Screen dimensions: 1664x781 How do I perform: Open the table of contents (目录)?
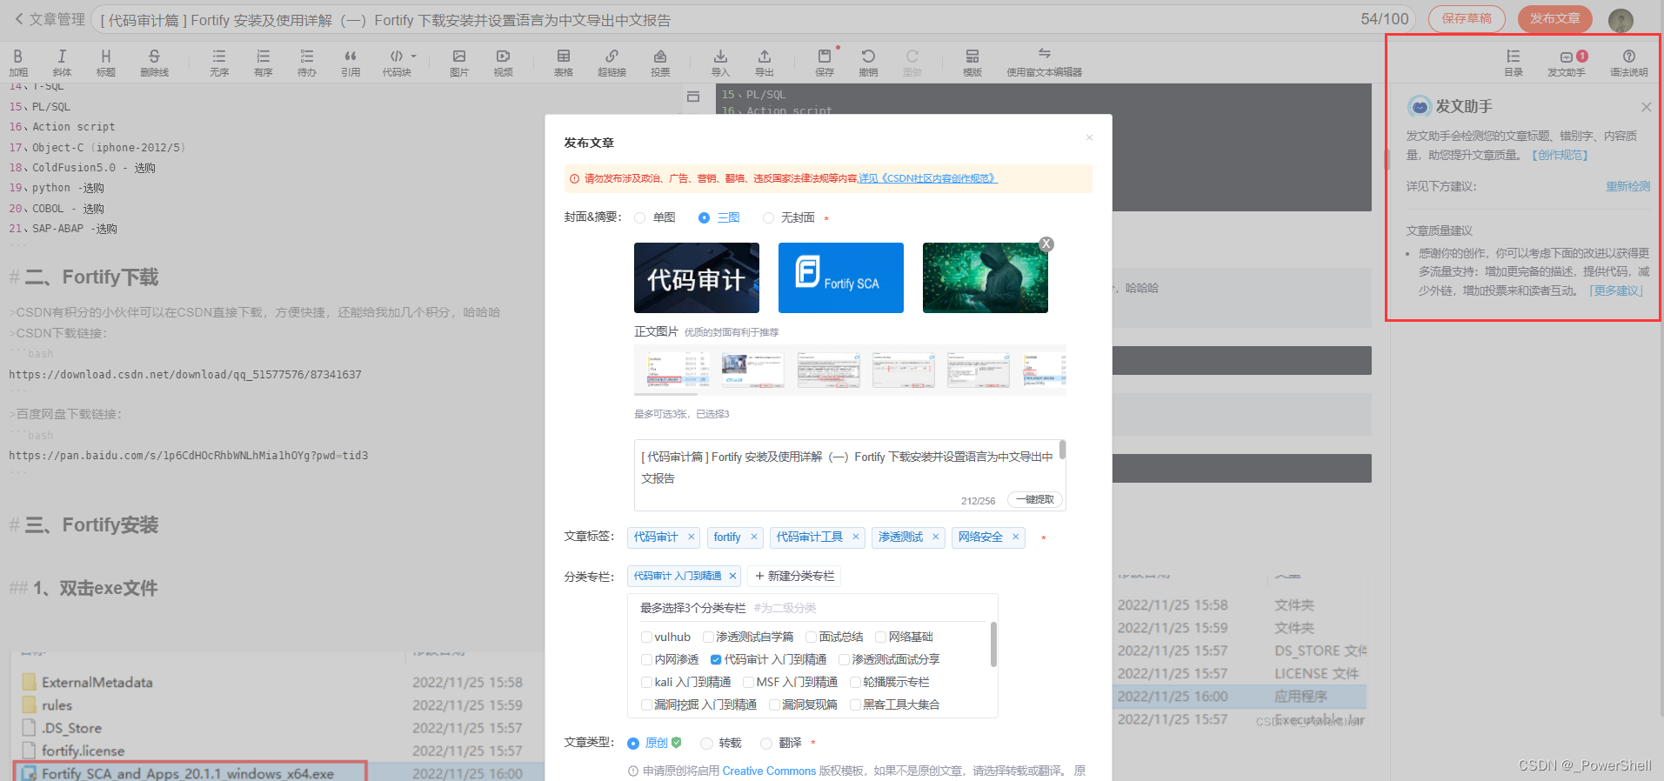point(1514,63)
